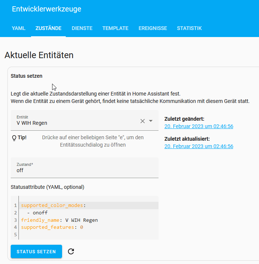The height and width of the screenshot is (264, 259).
Task: Place cursor on the friendly_name YAML line
Action: click(x=59, y=220)
